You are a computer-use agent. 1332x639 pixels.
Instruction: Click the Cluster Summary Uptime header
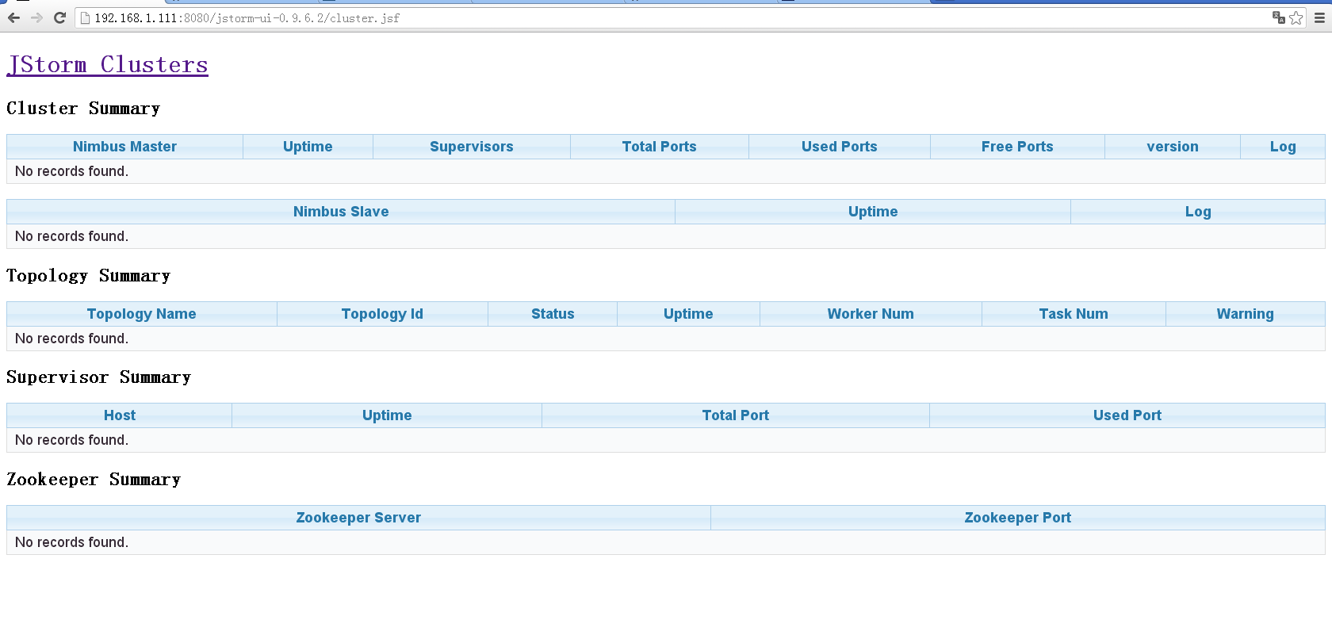(x=308, y=147)
